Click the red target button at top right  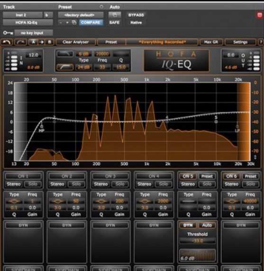coord(260,15)
